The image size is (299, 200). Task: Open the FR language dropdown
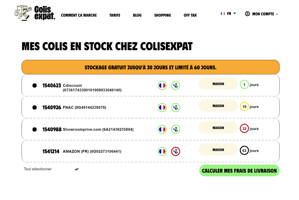tap(228, 14)
